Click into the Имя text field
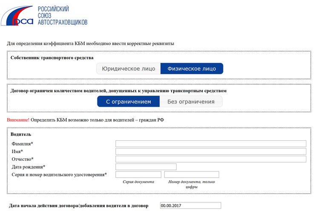 click(x=211, y=151)
